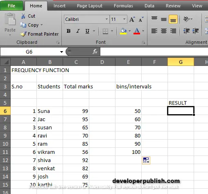Image resolution: width=208 pixels, height=194 pixels.
Task: Toggle Bottom Align button
Action: 173,19
